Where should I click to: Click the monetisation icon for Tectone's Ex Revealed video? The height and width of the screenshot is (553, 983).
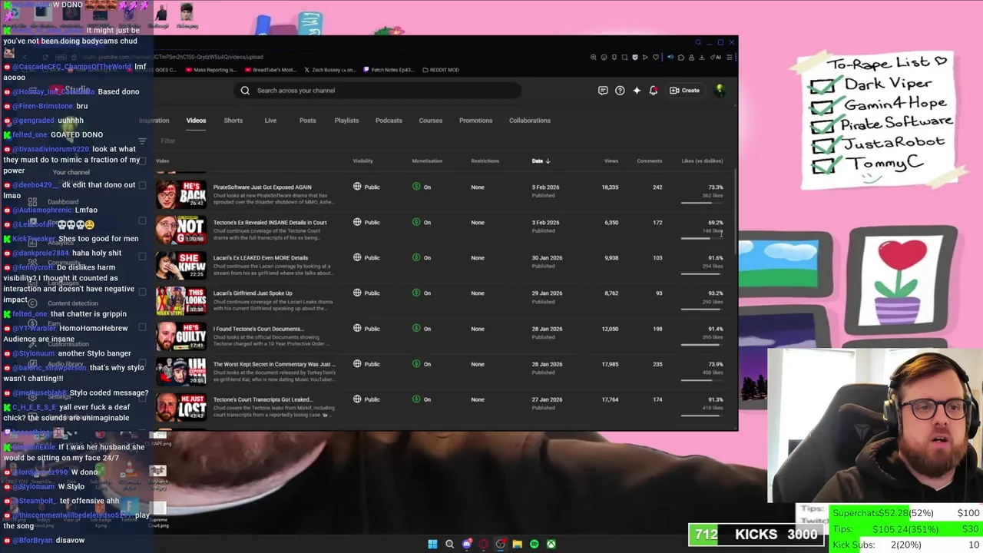(416, 222)
